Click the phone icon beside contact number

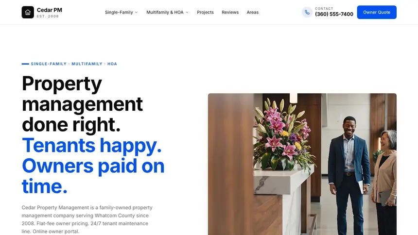[307, 12]
